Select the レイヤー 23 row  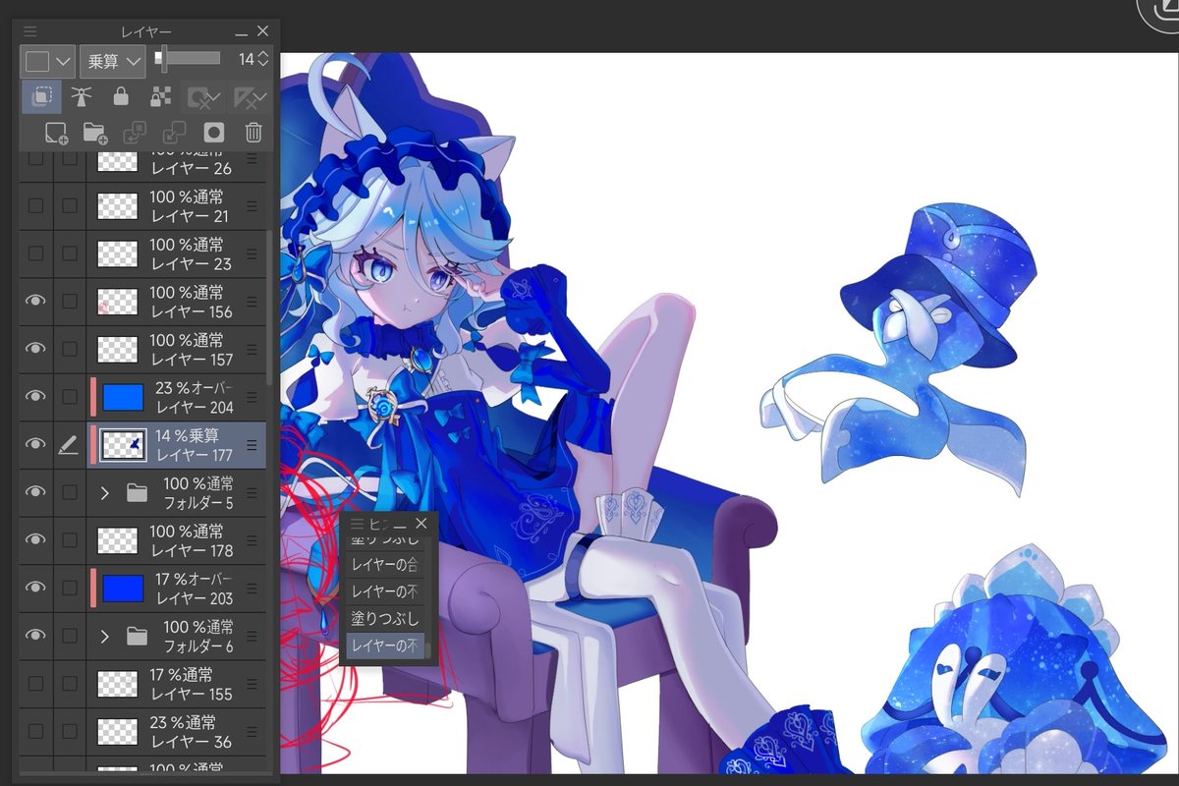click(x=143, y=253)
